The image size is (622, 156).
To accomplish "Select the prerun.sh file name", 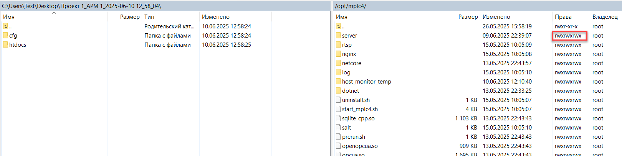I will pyautogui.click(x=354, y=137).
